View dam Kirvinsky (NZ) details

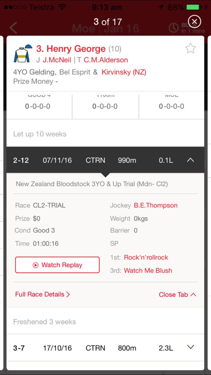pyautogui.click(x=124, y=72)
